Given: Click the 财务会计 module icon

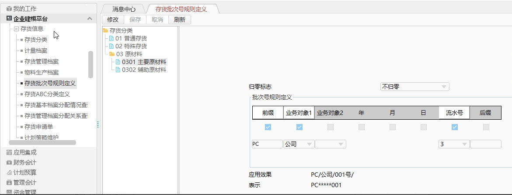Looking at the screenshot, I should [x=9, y=162].
